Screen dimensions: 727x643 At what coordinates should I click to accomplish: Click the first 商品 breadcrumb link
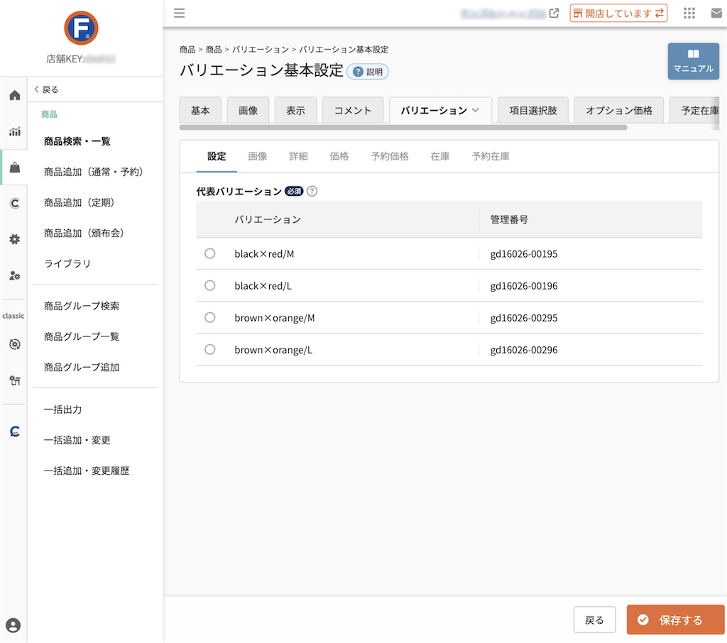click(187, 49)
